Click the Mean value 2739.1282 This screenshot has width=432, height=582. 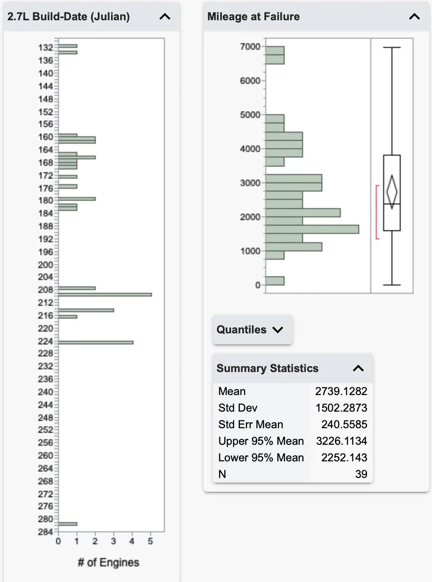coord(341,391)
